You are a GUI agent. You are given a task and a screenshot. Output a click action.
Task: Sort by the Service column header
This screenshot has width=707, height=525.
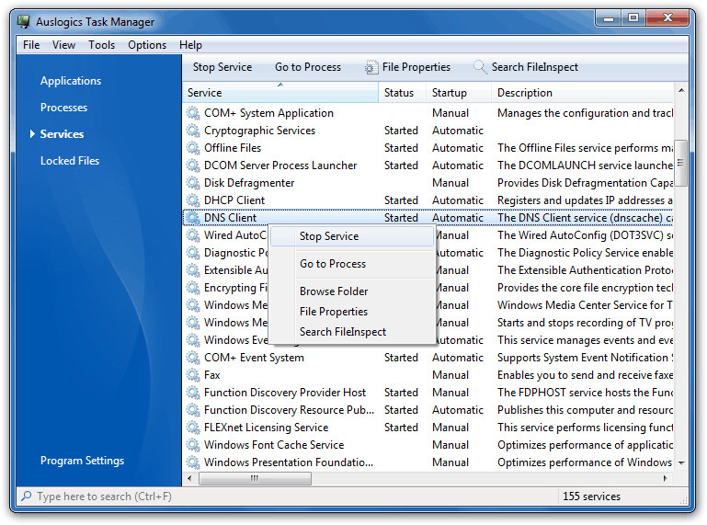pyautogui.click(x=280, y=93)
